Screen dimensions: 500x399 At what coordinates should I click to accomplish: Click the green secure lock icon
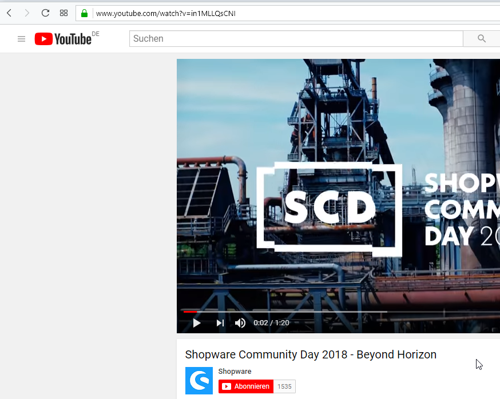(x=84, y=13)
